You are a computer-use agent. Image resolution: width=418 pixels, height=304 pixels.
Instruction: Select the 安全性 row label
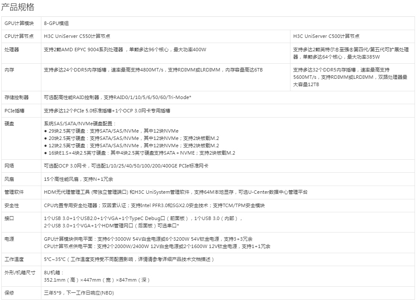12,205
